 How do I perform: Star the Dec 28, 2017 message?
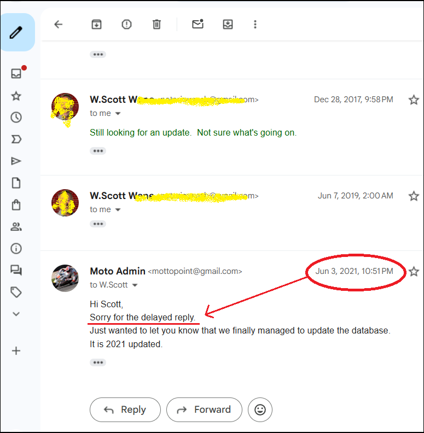414,100
